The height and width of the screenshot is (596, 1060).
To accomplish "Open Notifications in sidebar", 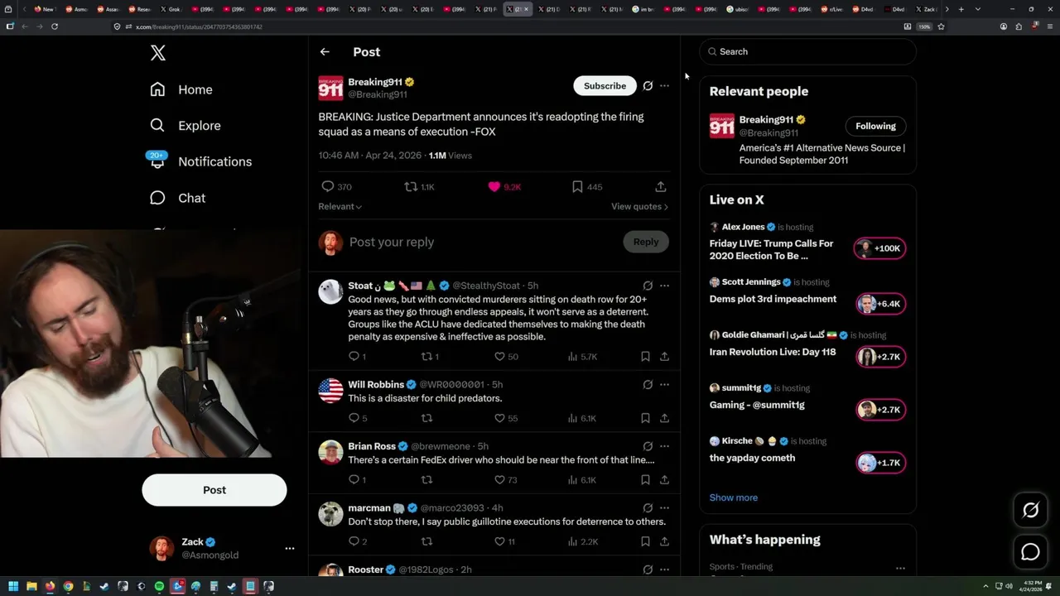I will [x=200, y=161].
